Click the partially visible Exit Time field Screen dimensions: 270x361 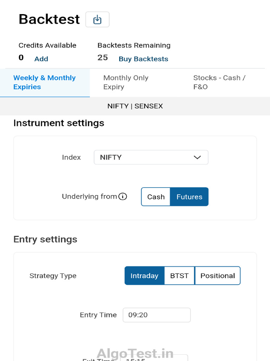pyautogui.click(x=155, y=358)
